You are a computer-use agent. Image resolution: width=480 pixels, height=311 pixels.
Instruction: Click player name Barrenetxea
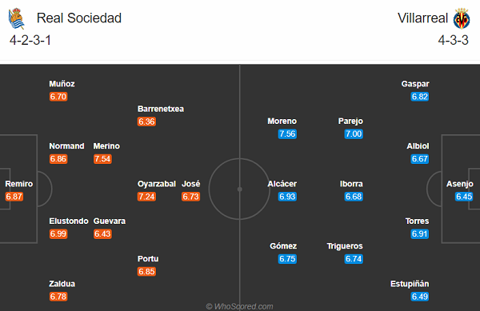point(161,109)
